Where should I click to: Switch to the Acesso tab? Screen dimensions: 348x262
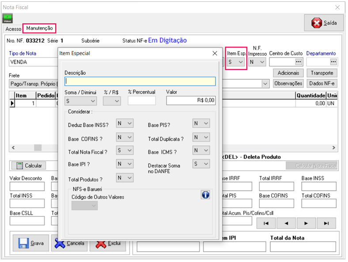coord(13,29)
